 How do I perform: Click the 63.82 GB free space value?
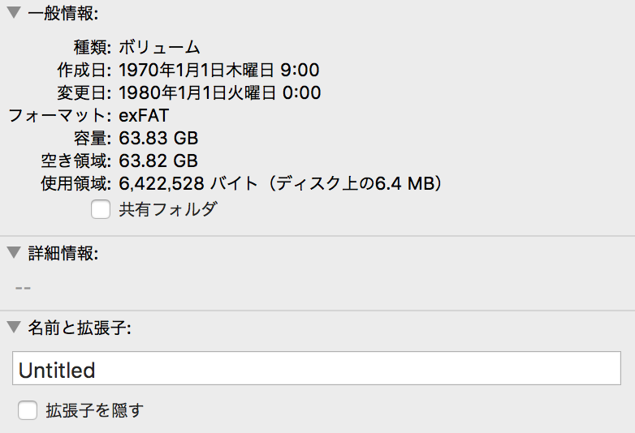(x=158, y=161)
